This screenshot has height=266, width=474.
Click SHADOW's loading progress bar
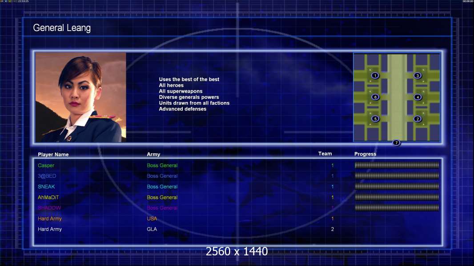(397, 207)
